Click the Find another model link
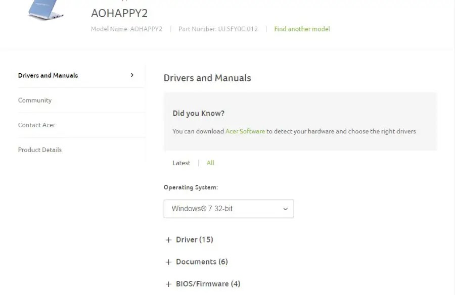455x295 pixels. pos(302,29)
